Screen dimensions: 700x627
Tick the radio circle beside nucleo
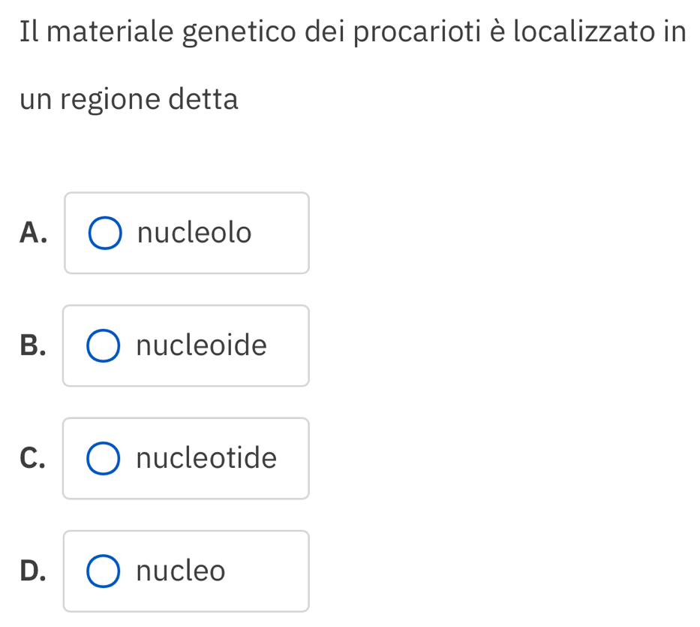tap(104, 571)
